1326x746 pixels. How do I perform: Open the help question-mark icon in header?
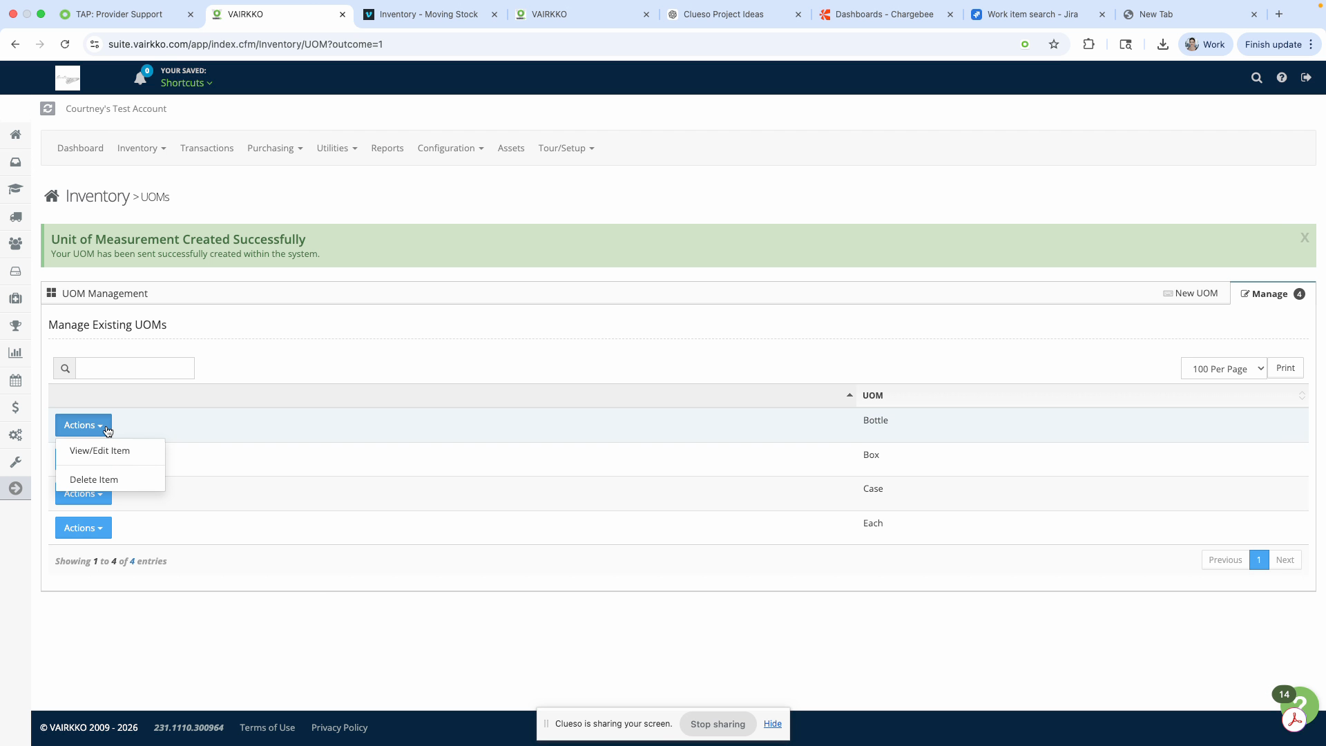(x=1282, y=78)
